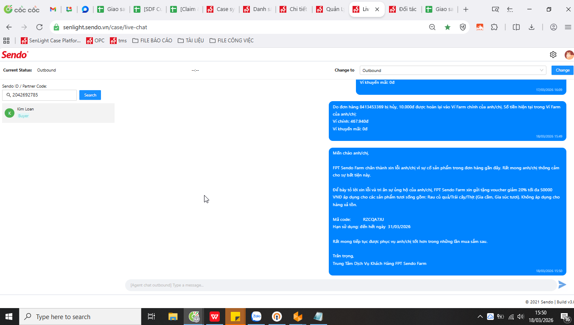The width and height of the screenshot is (574, 325).
Task: Open the browser profile account icon
Action: click(x=553, y=27)
